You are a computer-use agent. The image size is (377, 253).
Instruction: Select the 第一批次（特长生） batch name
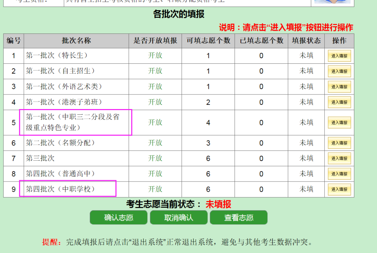coord(57,55)
